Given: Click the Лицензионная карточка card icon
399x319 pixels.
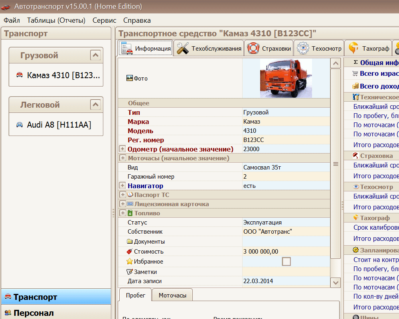Looking at the screenshot, I should tap(130, 204).
